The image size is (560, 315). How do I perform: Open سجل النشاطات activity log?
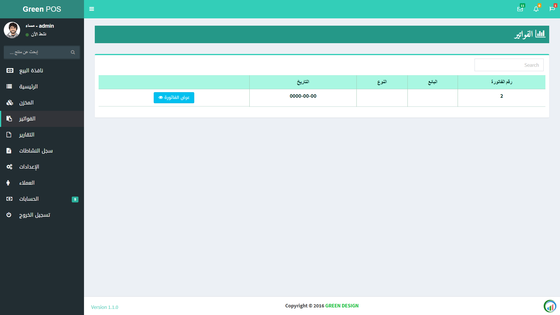(x=36, y=151)
